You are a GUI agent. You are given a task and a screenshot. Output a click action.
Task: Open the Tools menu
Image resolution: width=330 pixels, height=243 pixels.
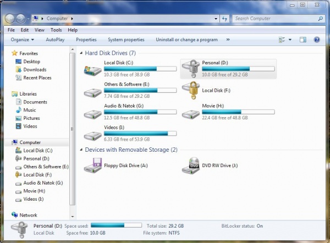[56, 30]
